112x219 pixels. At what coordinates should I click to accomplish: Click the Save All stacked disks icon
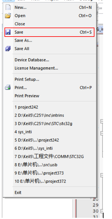[x=8, y=49]
